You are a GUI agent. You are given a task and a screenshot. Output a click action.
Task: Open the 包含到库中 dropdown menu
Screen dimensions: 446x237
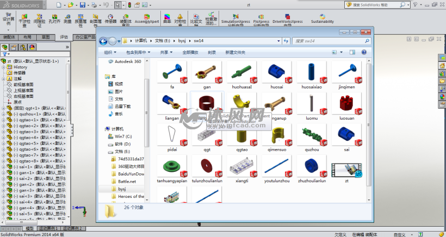[138, 52]
